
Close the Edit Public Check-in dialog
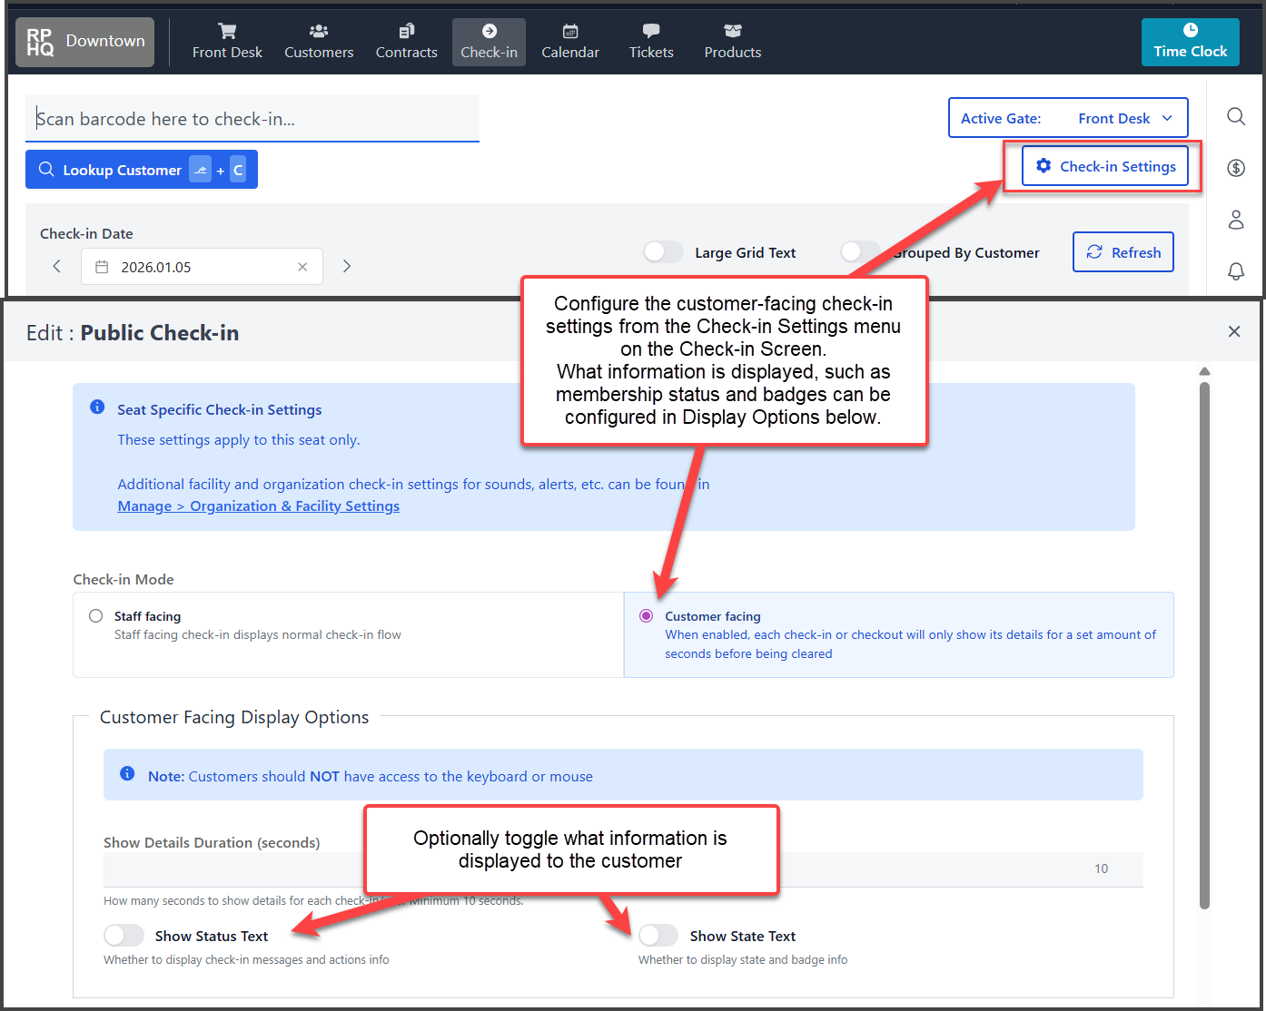1233,332
